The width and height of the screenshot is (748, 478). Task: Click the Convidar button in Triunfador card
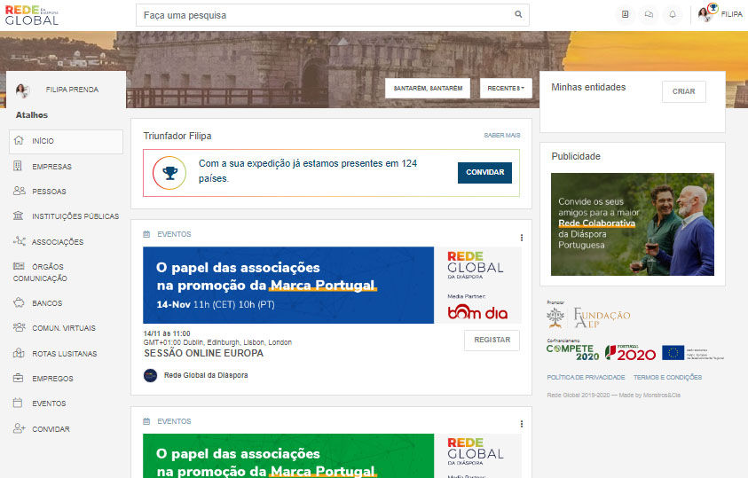484,173
